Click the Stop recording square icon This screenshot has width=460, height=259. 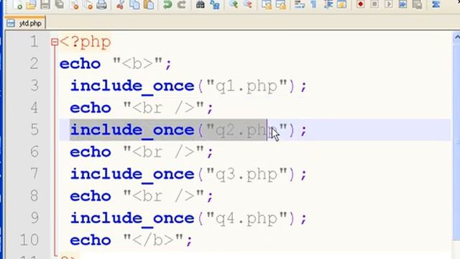(374, 4)
